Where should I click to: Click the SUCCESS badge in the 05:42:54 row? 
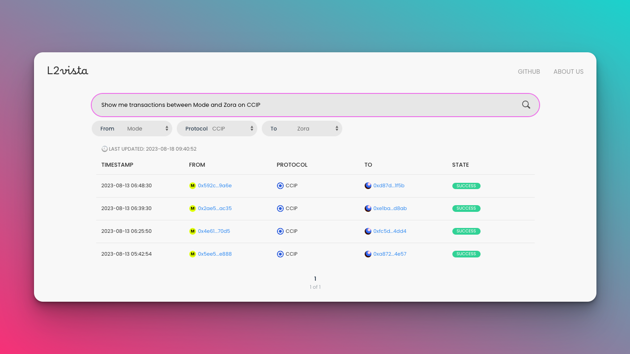tap(466, 254)
